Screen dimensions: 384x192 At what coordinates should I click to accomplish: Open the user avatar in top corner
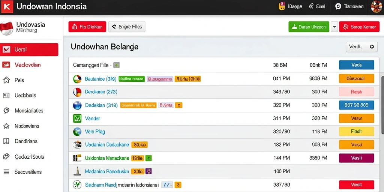click(376, 7)
